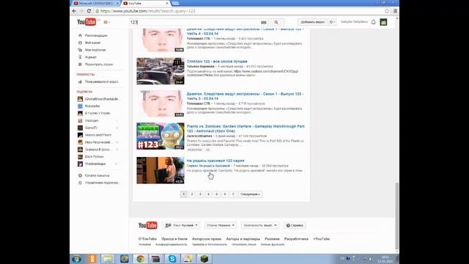Click the browser address bar URL
The image size is (469, 264).
pos(148,11)
